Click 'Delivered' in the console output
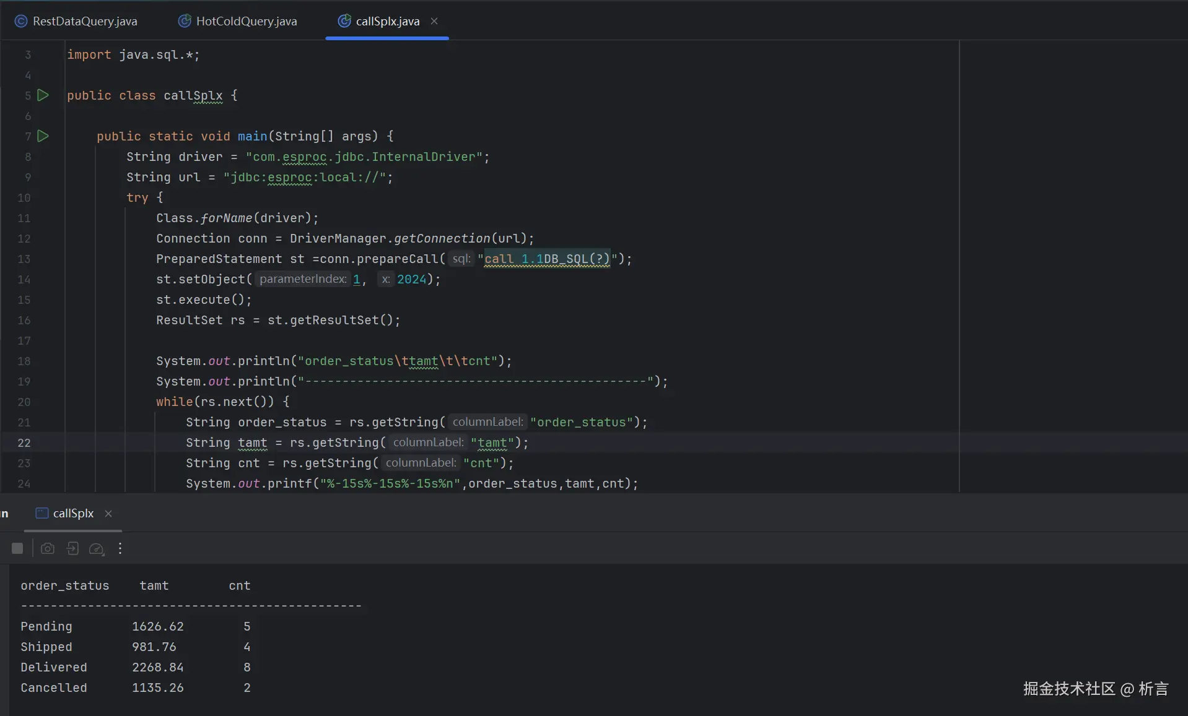 click(54, 667)
